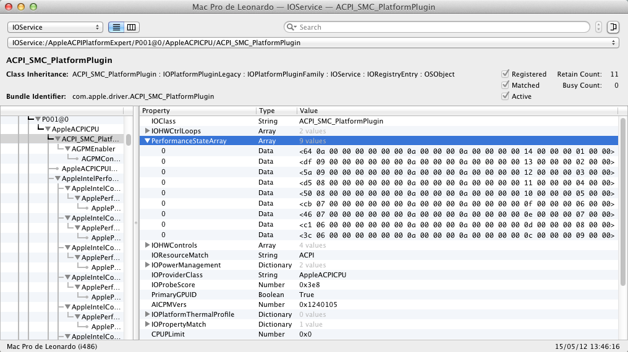Click the properties table vertical scrollbar
The width and height of the screenshot is (628, 352).
click(x=623, y=201)
